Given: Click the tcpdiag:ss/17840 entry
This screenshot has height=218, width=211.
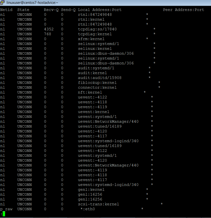Looking at the screenshot, I should coord(97,29).
